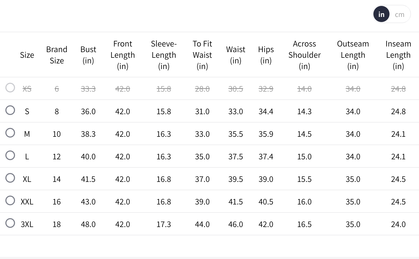Click brand size 10 in M row

57,134
